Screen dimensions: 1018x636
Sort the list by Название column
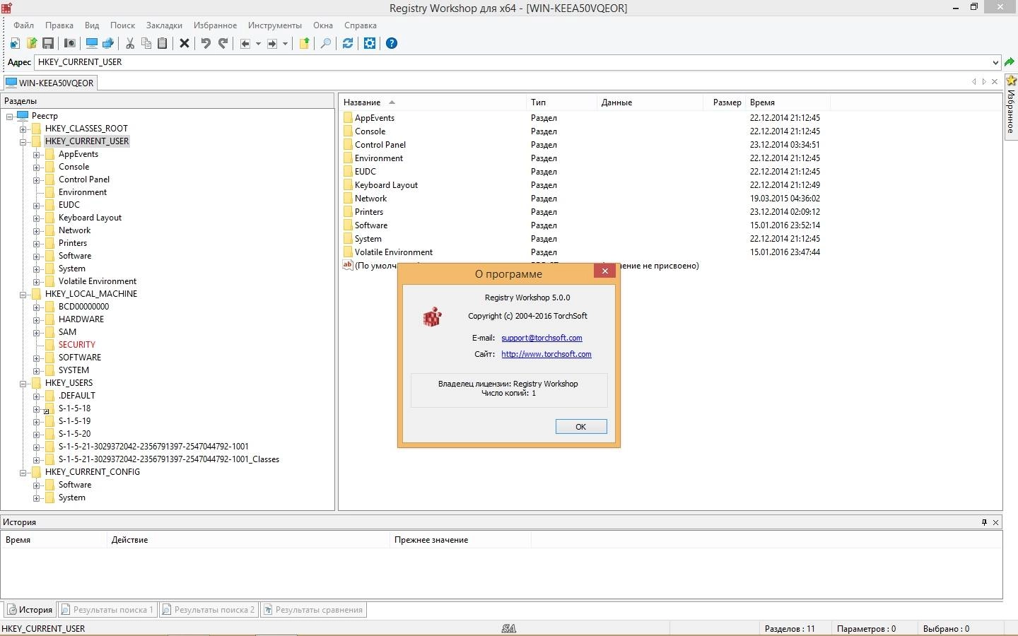pos(433,102)
